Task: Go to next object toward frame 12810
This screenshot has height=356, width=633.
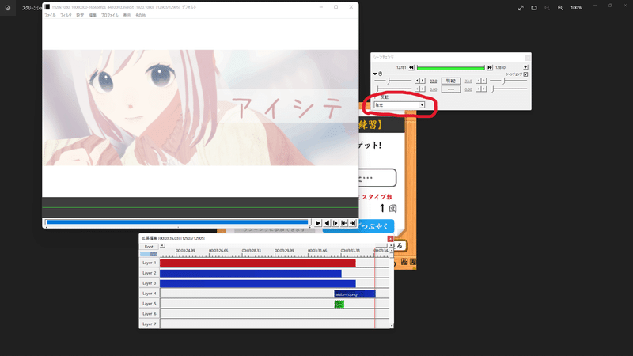Action: [490, 67]
